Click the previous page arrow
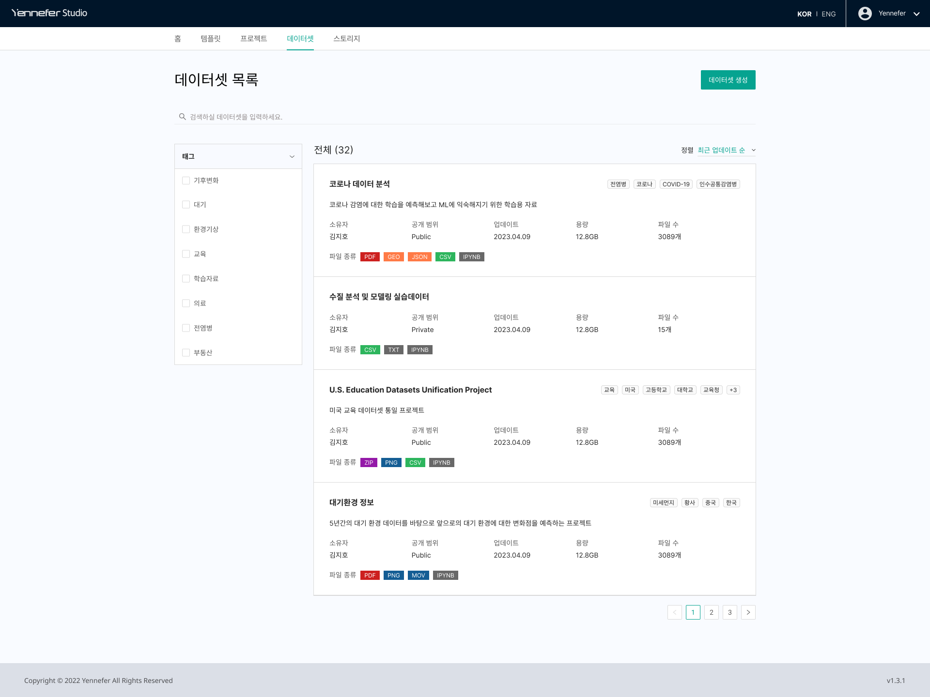 (674, 612)
